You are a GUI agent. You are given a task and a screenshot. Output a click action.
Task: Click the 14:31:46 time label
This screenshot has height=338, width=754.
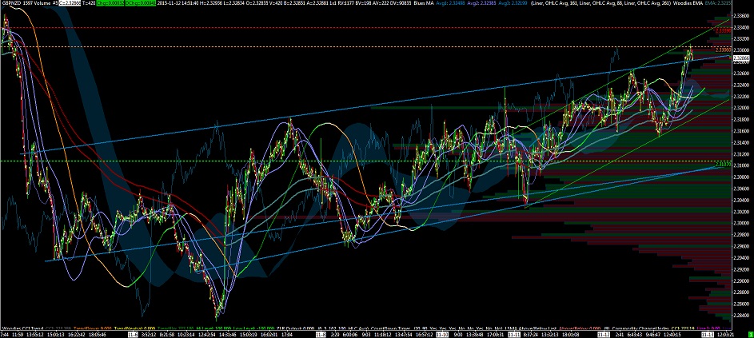228,334
